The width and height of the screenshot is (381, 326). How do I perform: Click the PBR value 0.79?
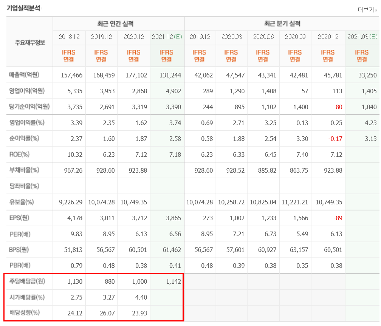tap(76, 266)
